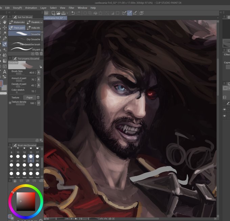The height and width of the screenshot is (221, 230).
Task: Open Texture density settings button
Action: pyautogui.click(x=39, y=103)
